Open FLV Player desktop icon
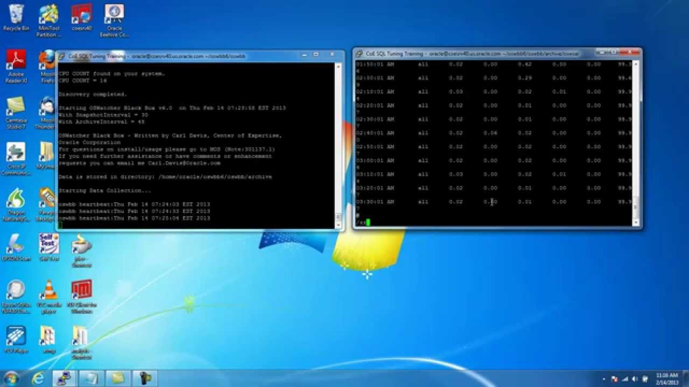689x387 pixels. click(16, 340)
